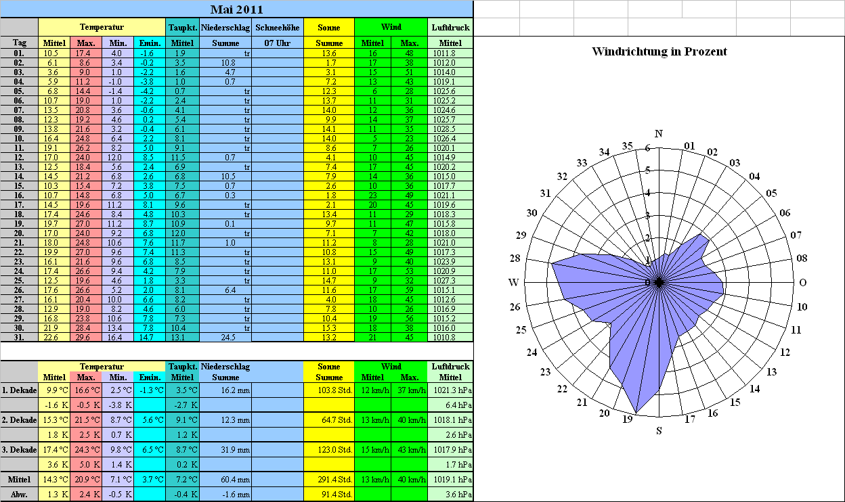This screenshot has height=502, width=845.
Task: Select direction label '28' on wind chart
Action: [x=515, y=258]
